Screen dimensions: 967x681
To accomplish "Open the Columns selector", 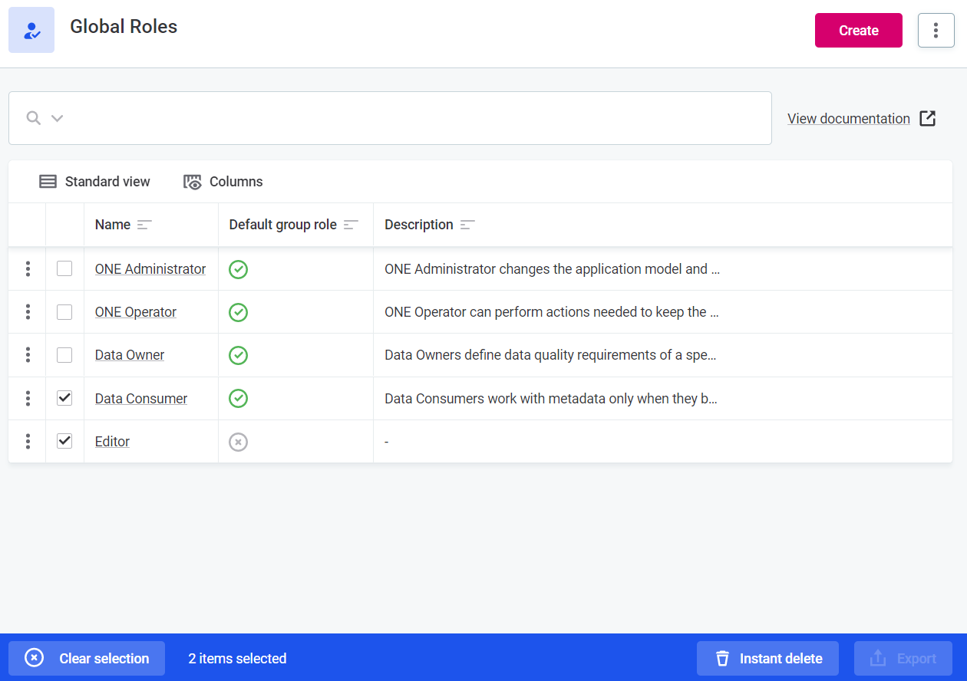I will 223,182.
